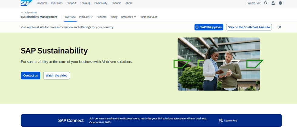The height and width of the screenshot is (127, 297).
Task: Open the user account icon
Action: point(273,3)
